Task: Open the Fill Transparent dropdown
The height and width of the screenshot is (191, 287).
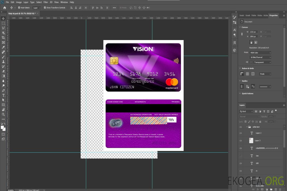Action: pos(262,62)
